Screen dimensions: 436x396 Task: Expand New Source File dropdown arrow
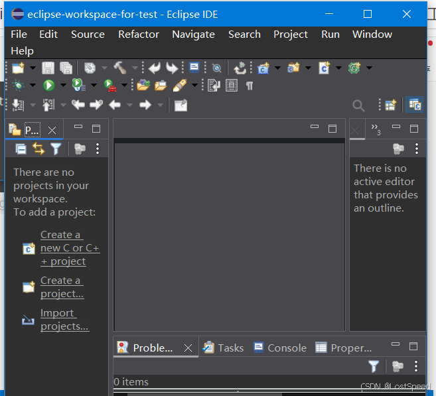pyautogui.click(x=338, y=68)
